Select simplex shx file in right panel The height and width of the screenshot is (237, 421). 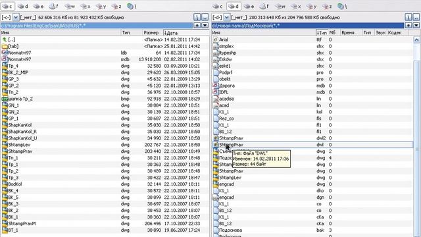312,46
